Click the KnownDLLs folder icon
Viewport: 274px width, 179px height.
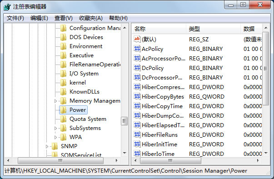pos(63,92)
